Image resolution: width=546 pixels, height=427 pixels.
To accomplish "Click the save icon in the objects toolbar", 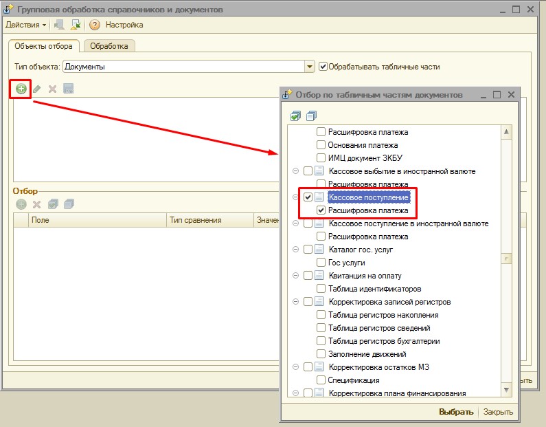I will tap(68, 89).
